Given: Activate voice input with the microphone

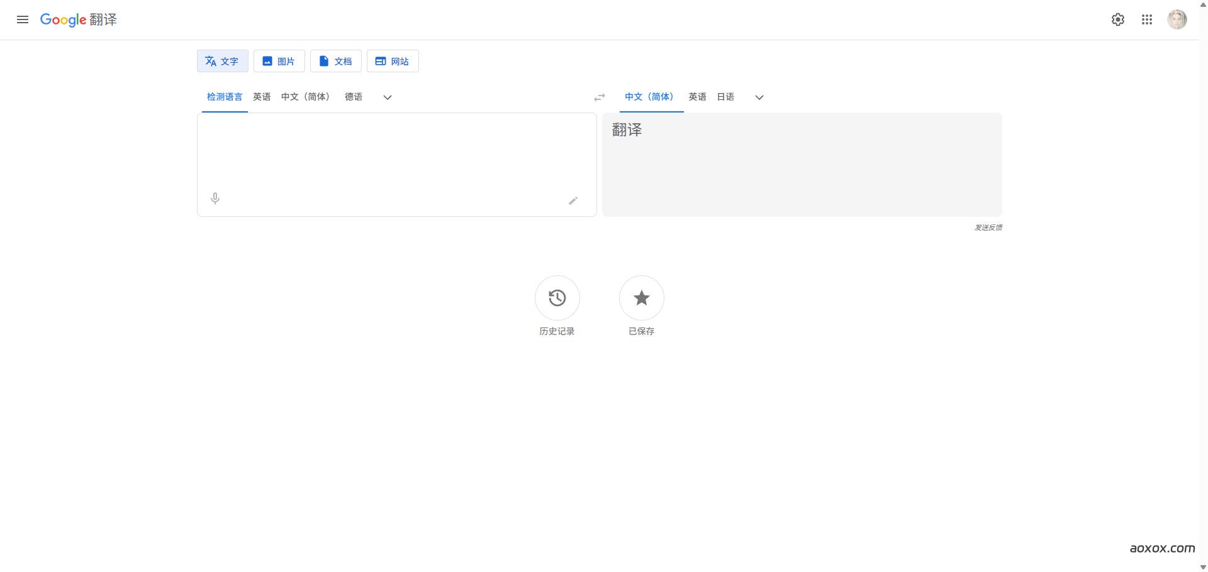Looking at the screenshot, I should point(215,198).
